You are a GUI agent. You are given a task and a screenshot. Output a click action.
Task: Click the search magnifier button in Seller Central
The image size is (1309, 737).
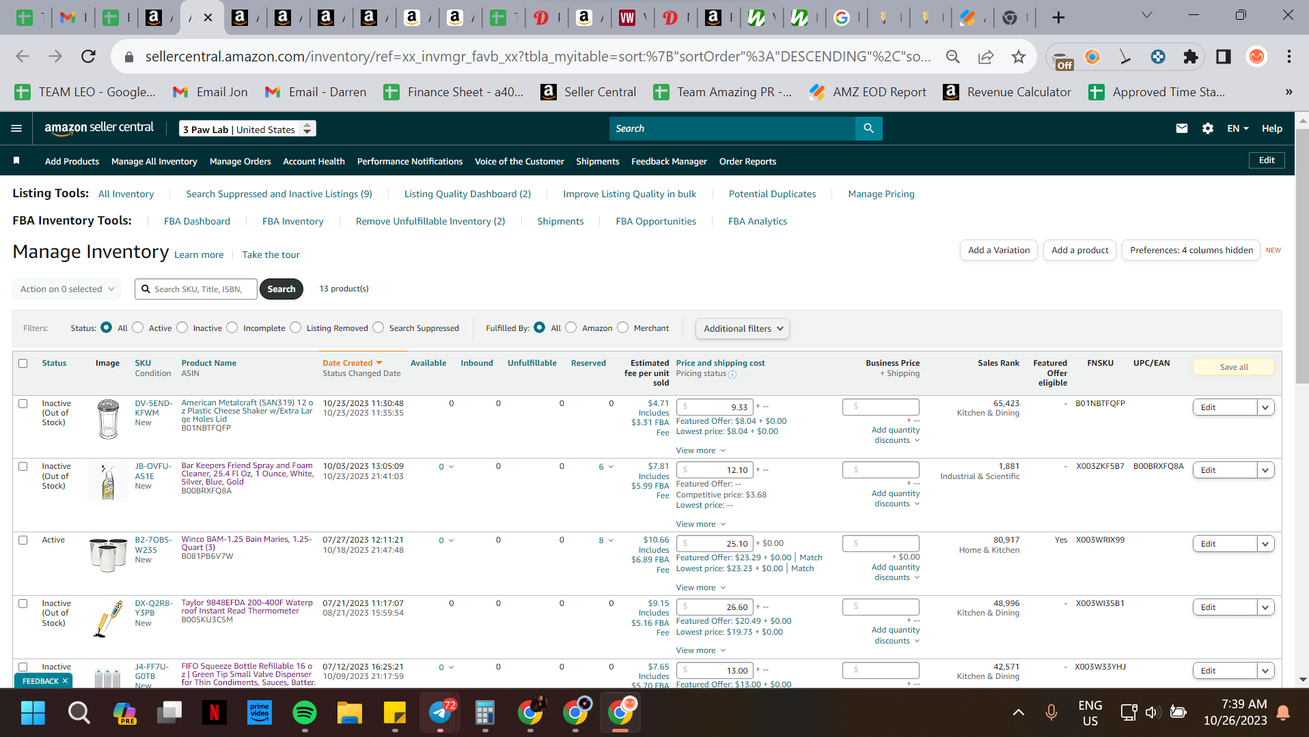[868, 128]
